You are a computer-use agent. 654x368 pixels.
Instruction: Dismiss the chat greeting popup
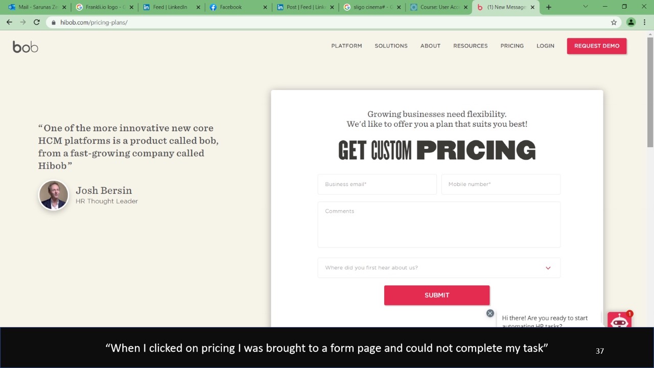pyautogui.click(x=490, y=313)
